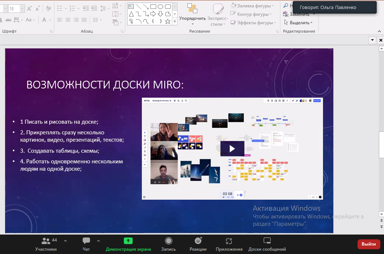Select the Right Arrow block shape
This screenshot has height=254, width=384.
click(x=153, y=14)
